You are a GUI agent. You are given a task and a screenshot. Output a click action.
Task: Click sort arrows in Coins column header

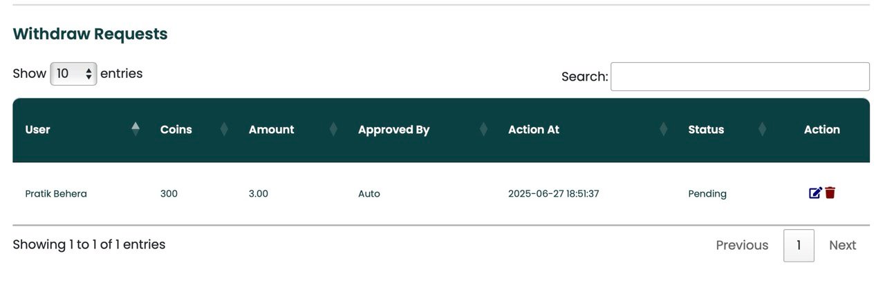point(224,130)
